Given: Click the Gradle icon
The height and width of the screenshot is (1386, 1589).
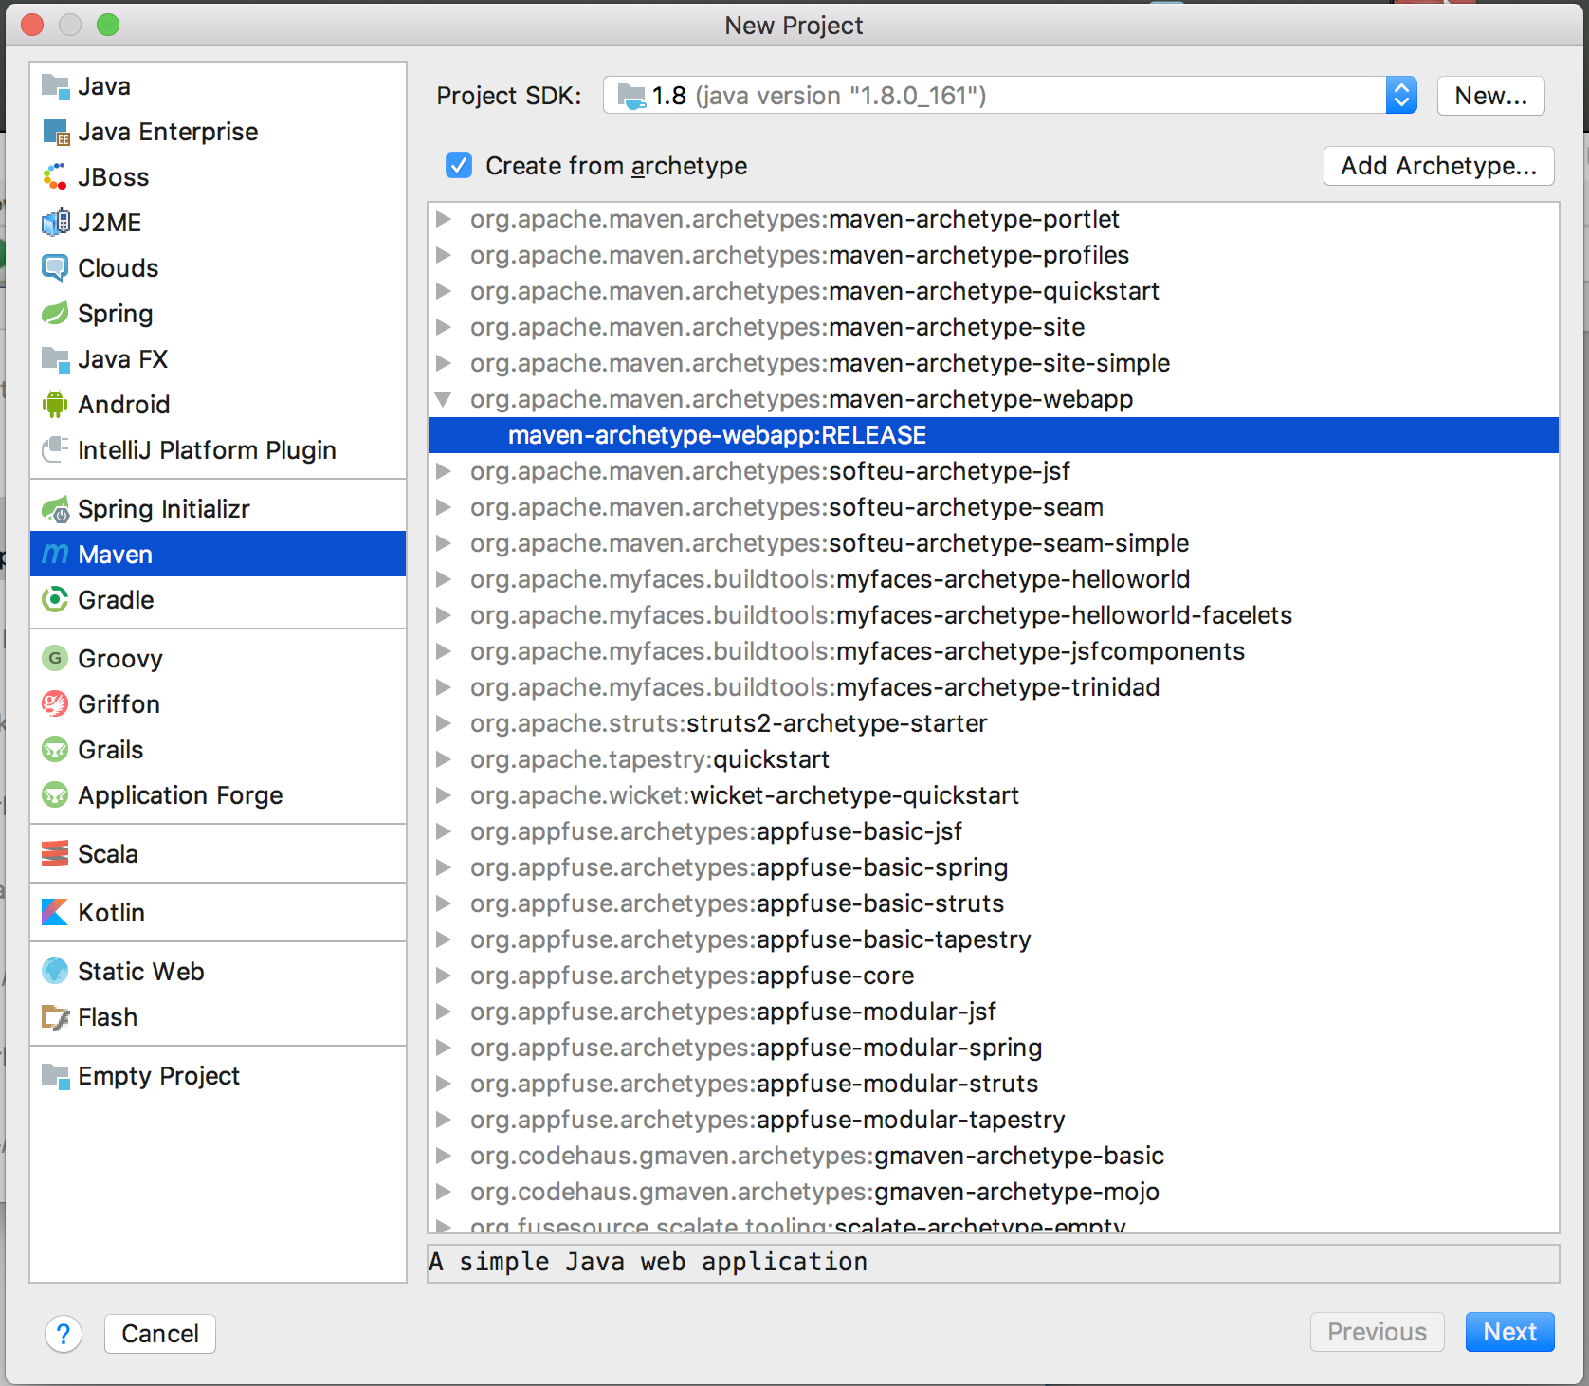Looking at the screenshot, I should click(56, 600).
